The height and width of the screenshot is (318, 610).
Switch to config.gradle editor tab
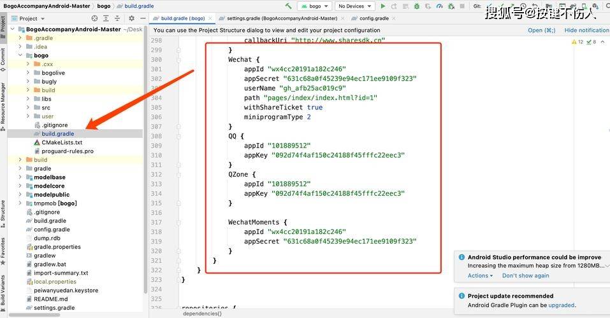374,18
